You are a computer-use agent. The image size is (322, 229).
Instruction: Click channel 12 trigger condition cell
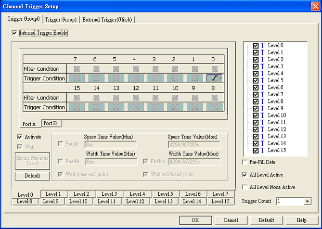coord(136,107)
